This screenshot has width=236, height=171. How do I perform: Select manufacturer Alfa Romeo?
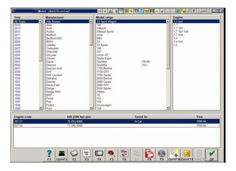tap(67, 22)
